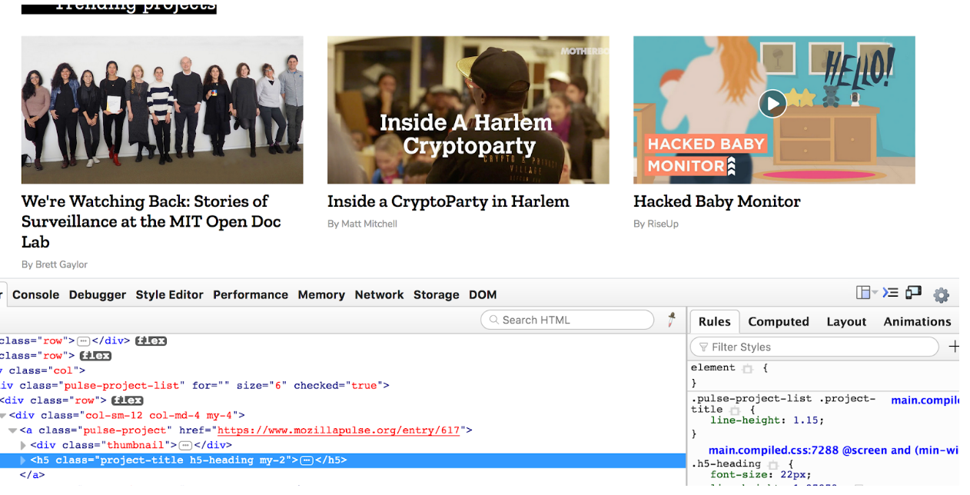Click the Harlem Cryptoparty thumbnail
Image resolution: width=970 pixels, height=495 pixels.
(468, 110)
